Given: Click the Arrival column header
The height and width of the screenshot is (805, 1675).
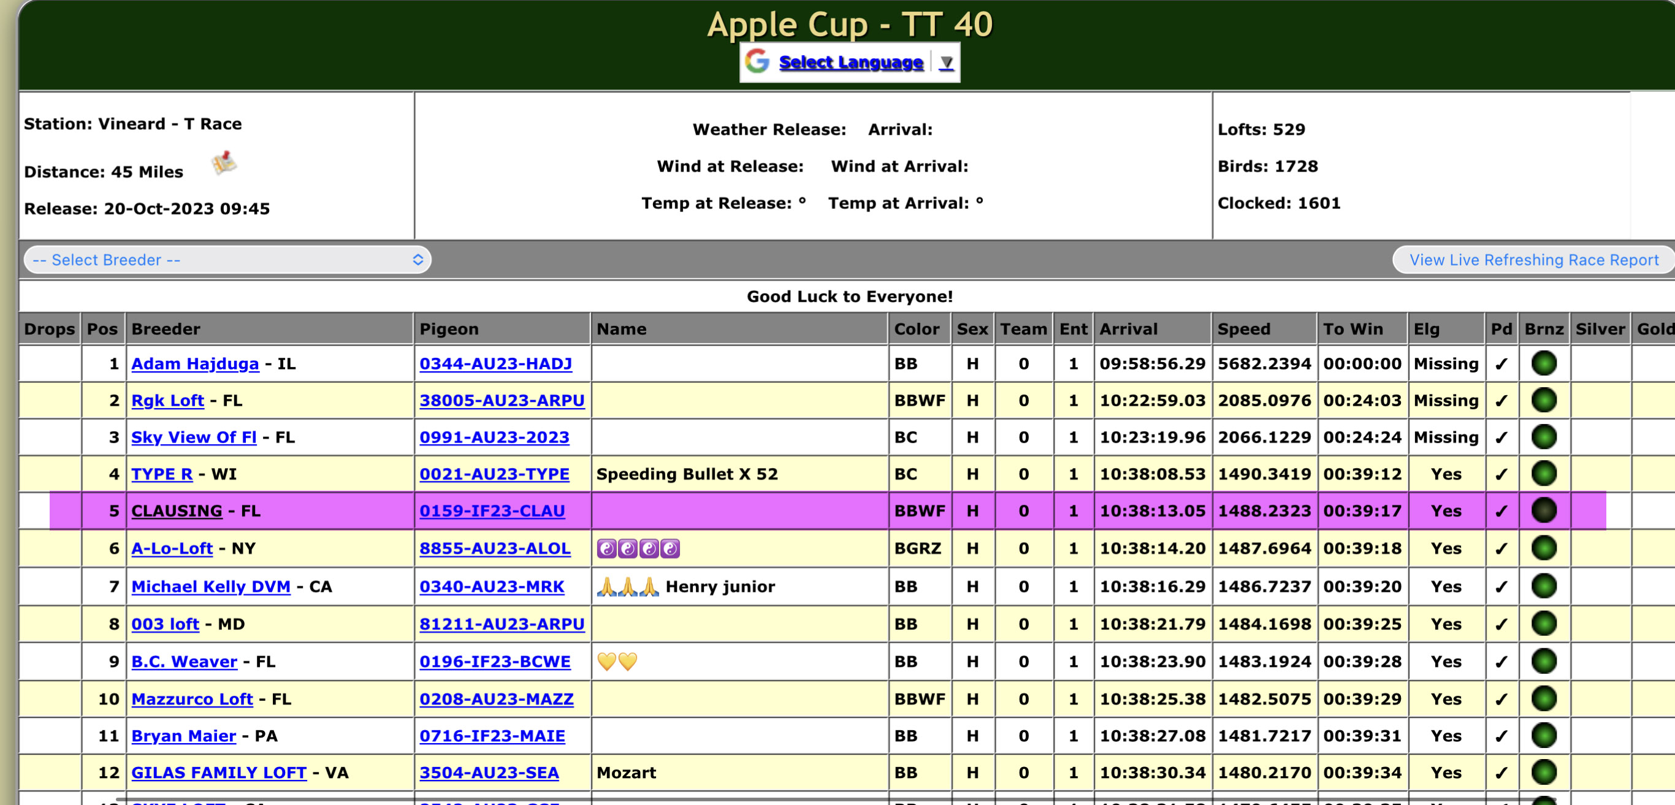Looking at the screenshot, I should coord(1128,330).
